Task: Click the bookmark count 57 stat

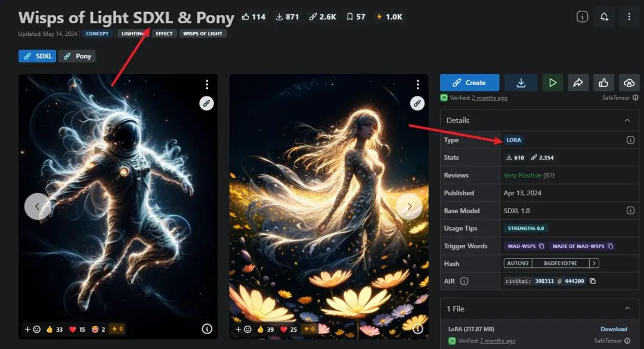Action: (355, 17)
